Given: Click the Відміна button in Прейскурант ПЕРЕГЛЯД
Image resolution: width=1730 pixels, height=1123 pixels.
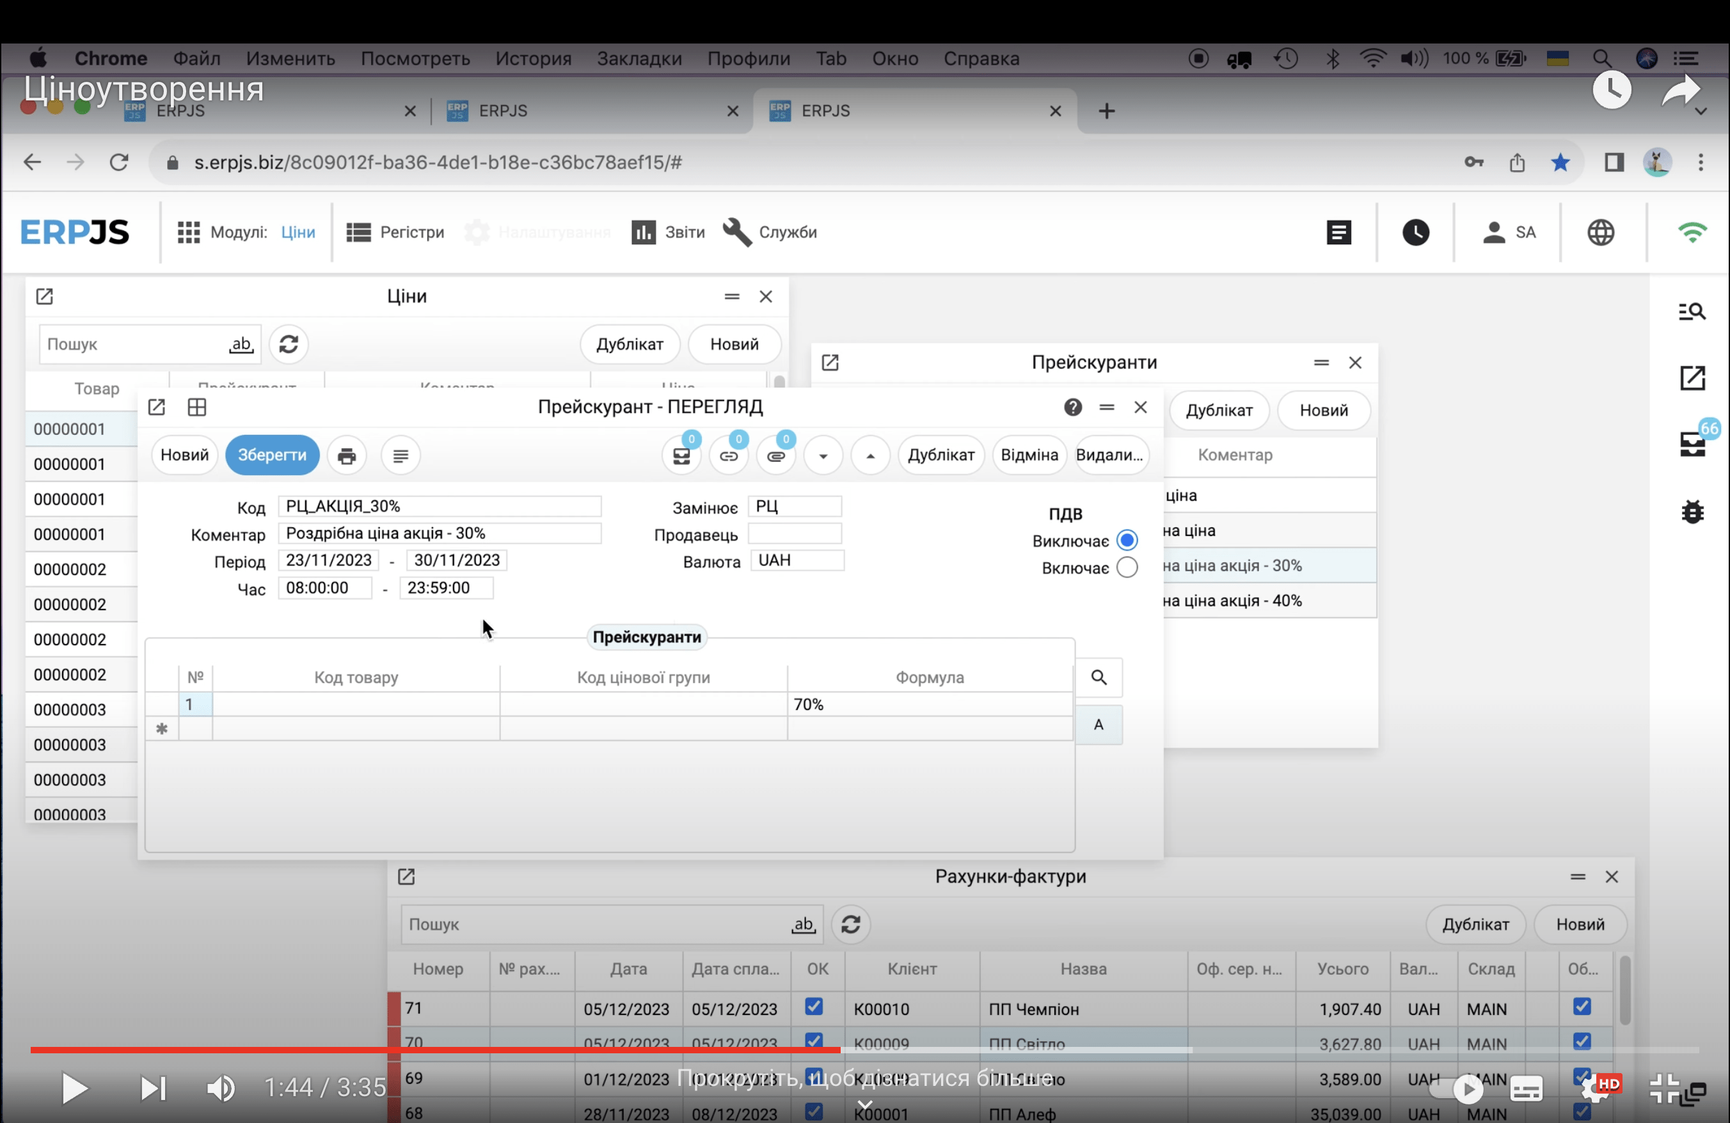Looking at the screenshot, I should point(1028,455).
